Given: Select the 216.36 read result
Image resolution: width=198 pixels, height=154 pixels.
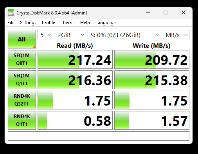Looking at the screenshot, I should (x=75, y=80).
